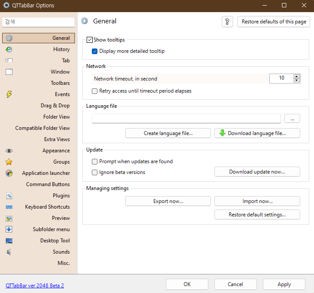Click the language file path field
314x293 pixels.
tap(186, 119)
